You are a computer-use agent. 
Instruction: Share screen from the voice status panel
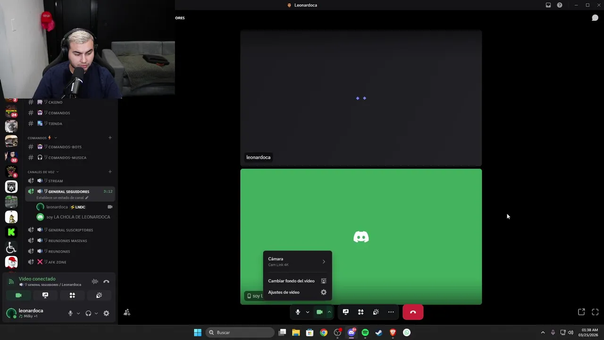[45, 295]
